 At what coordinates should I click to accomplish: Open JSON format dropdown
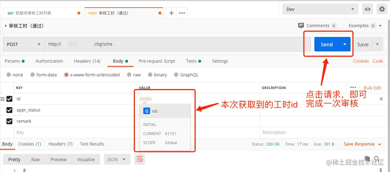117,159
